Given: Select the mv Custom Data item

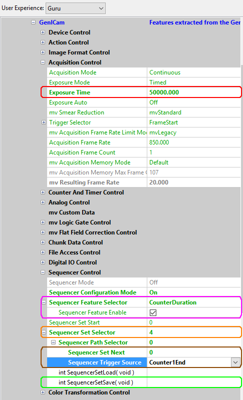Looking at the screenshot, I should [72, 212].
